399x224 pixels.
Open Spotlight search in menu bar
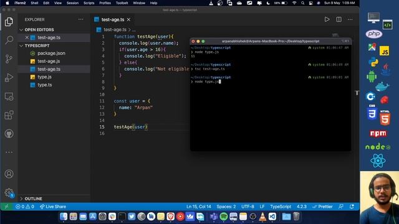pos(302,3)
